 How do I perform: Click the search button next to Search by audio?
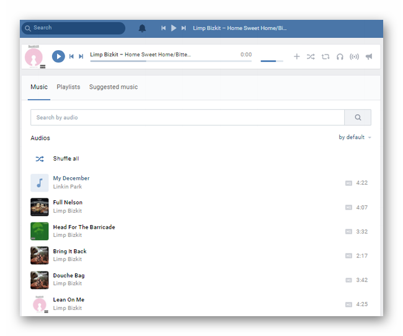point(358,118)
